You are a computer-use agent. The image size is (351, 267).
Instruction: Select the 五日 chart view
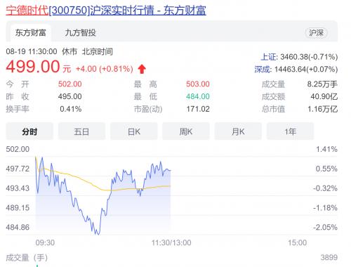point(81,131)
